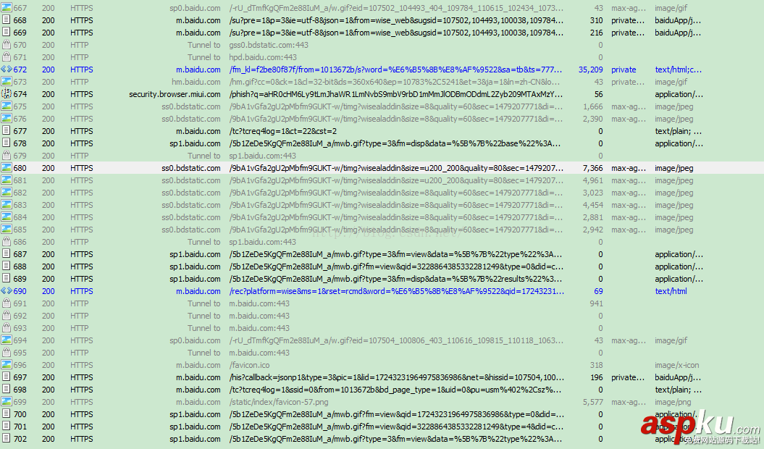Click the document icon of session 668
The image size is (764, 449).
pyautogui.click(x=7, y=20)
